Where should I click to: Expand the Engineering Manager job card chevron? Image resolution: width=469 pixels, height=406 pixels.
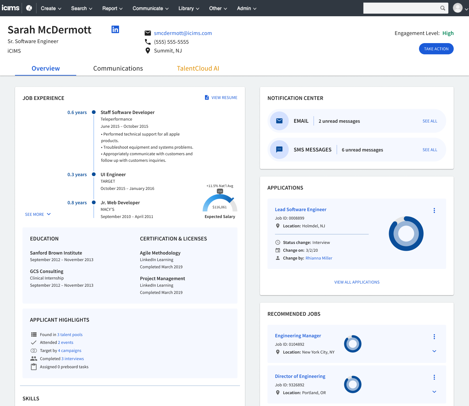click(434, 351)
